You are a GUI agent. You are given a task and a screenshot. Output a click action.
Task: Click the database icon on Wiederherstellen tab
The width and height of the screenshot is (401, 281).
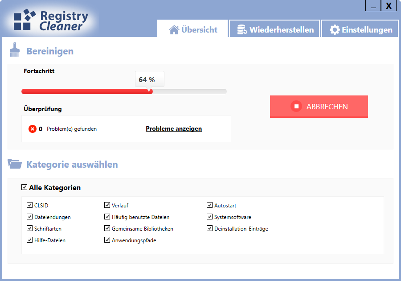click(242, 30)
